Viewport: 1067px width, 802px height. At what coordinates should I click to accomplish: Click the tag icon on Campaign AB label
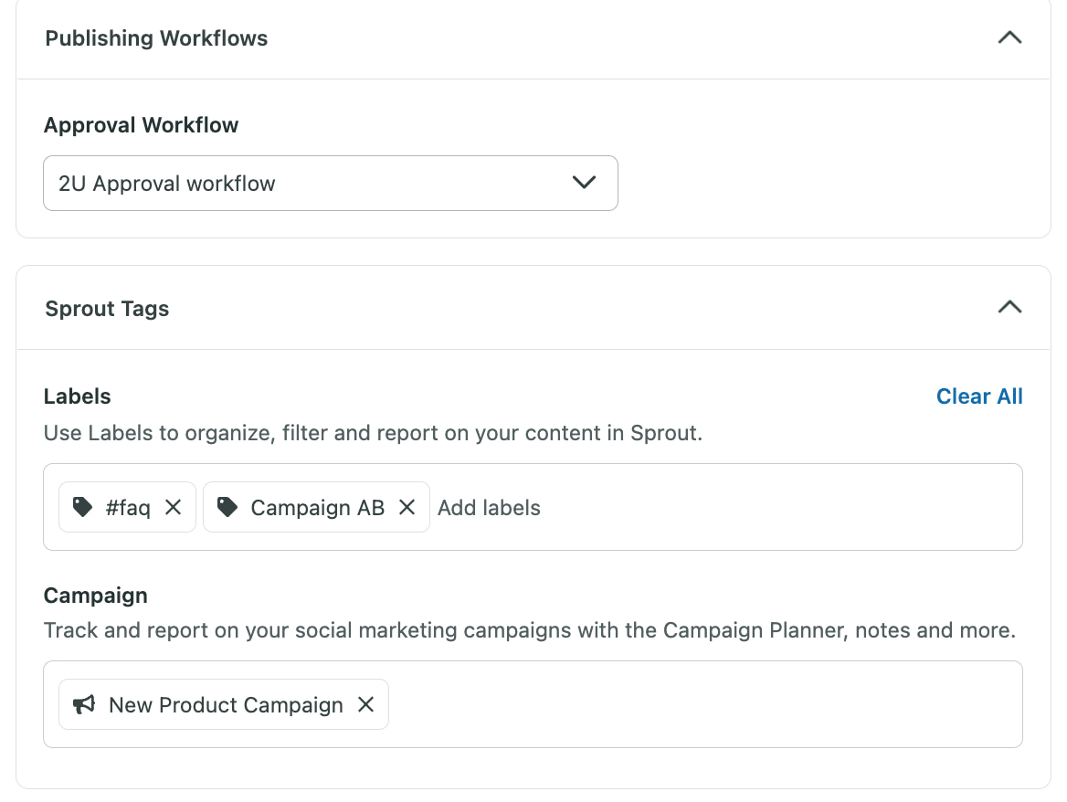click(227, 507)
